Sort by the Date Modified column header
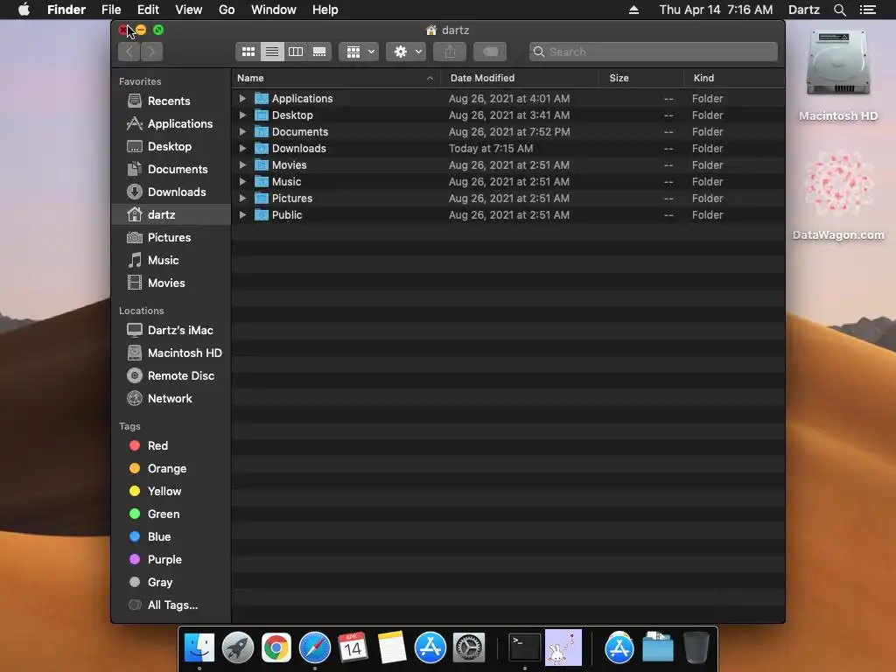 (x=520, y=78)
